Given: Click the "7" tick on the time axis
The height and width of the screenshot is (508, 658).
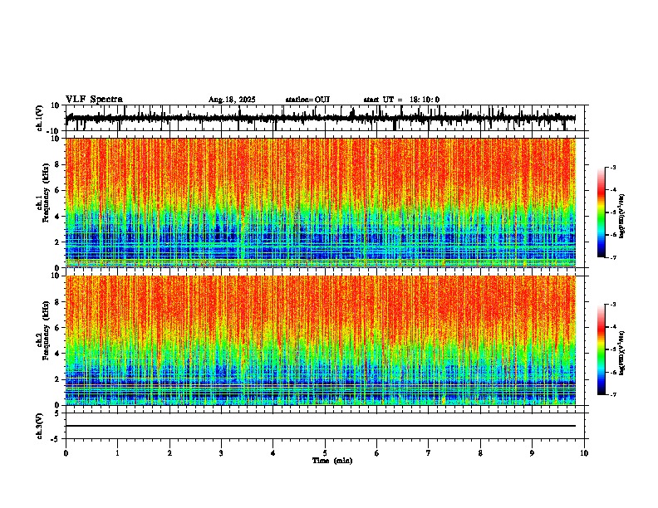Looking at the screenshot, I should pyautogui.click(x=429, y=453).
